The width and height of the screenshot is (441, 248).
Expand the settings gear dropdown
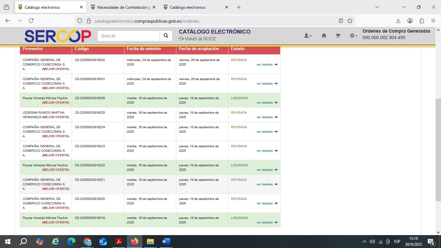pyautogui.click(x=354, y=36)
